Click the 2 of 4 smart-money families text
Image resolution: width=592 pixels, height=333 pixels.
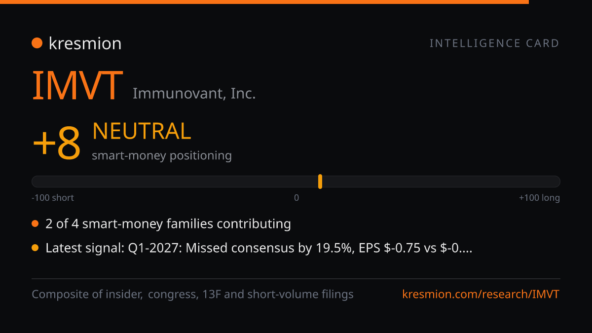168,224
